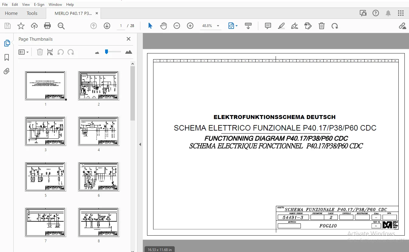Open the Help menu

70,5
